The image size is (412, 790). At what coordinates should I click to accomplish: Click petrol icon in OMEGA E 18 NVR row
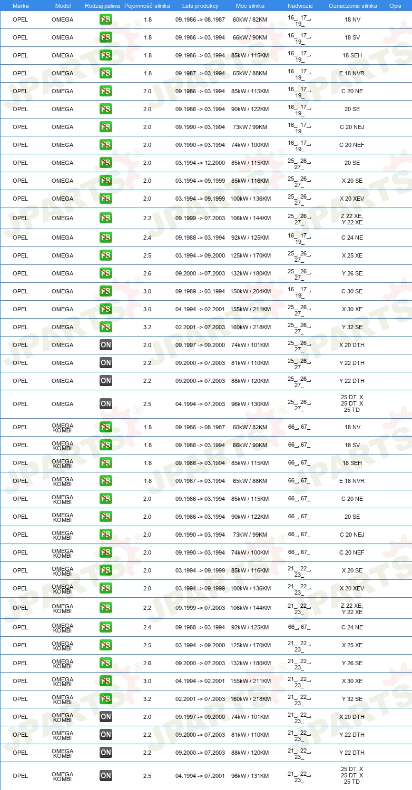[x=106, y=74]
